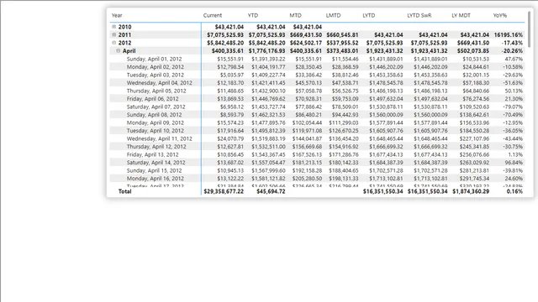This screenshot has height=302, width=538.
Task: Sort by the YTD column header
Action: (x=253, y=15)
